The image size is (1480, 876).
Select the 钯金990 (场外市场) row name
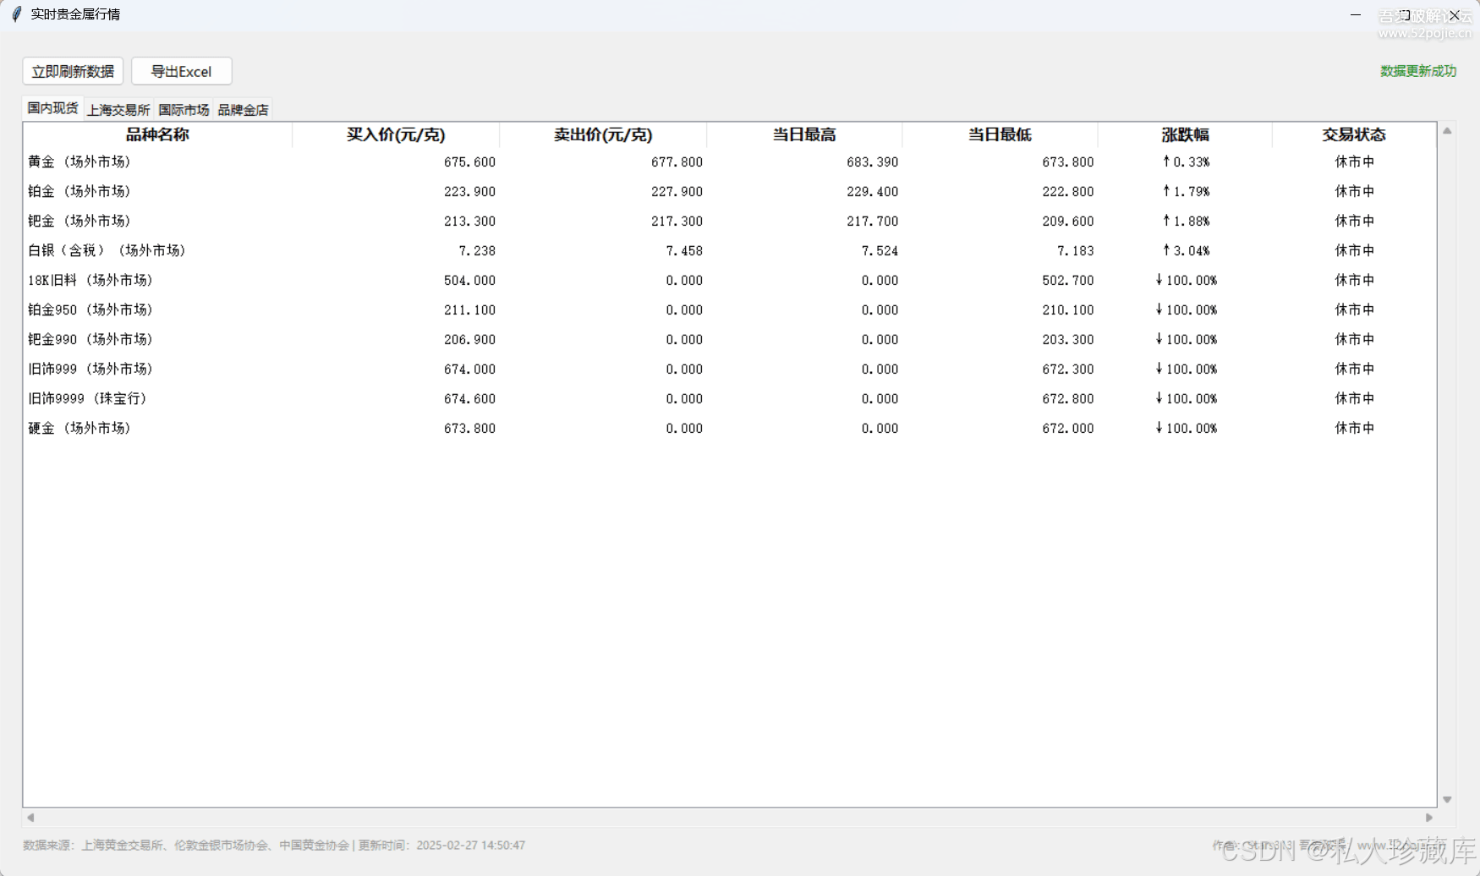91,339
